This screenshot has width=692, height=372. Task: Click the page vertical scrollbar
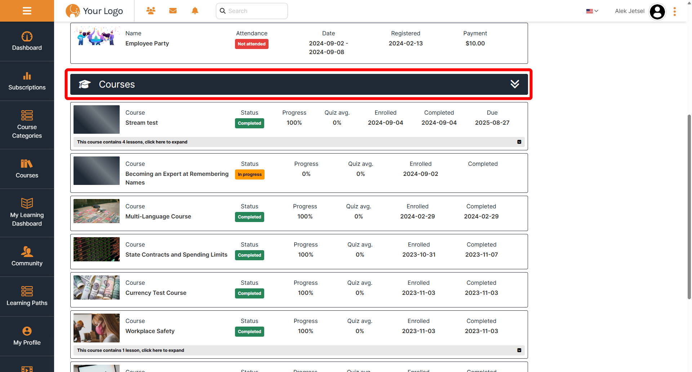click(689, 205)
